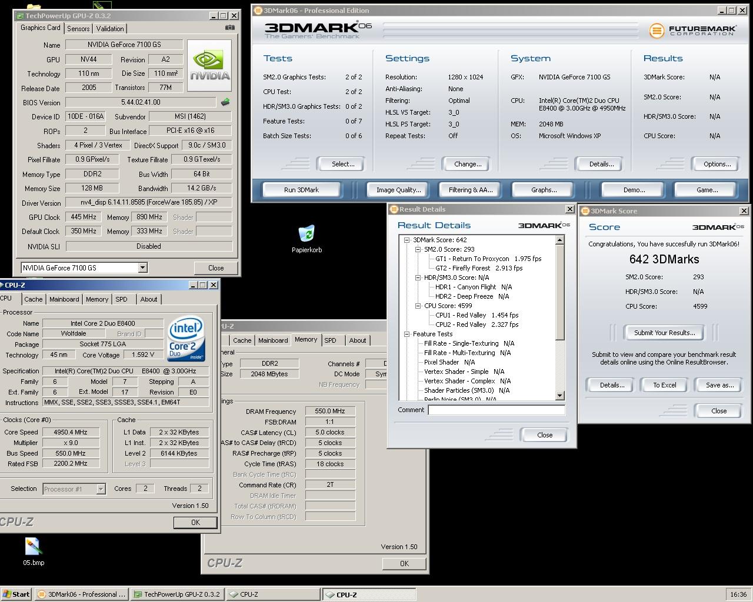Screen dimensions: 753x602
Task: Open Graphs... button
Action: pyautogui.click(x=544, y=190)
